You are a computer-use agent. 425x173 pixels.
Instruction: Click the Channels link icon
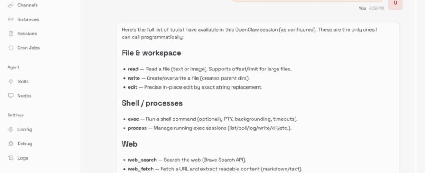11,5
